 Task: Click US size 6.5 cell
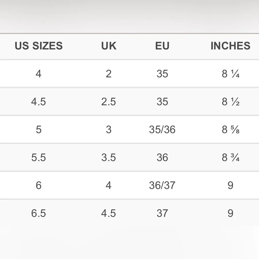click(x=39, y=213)
